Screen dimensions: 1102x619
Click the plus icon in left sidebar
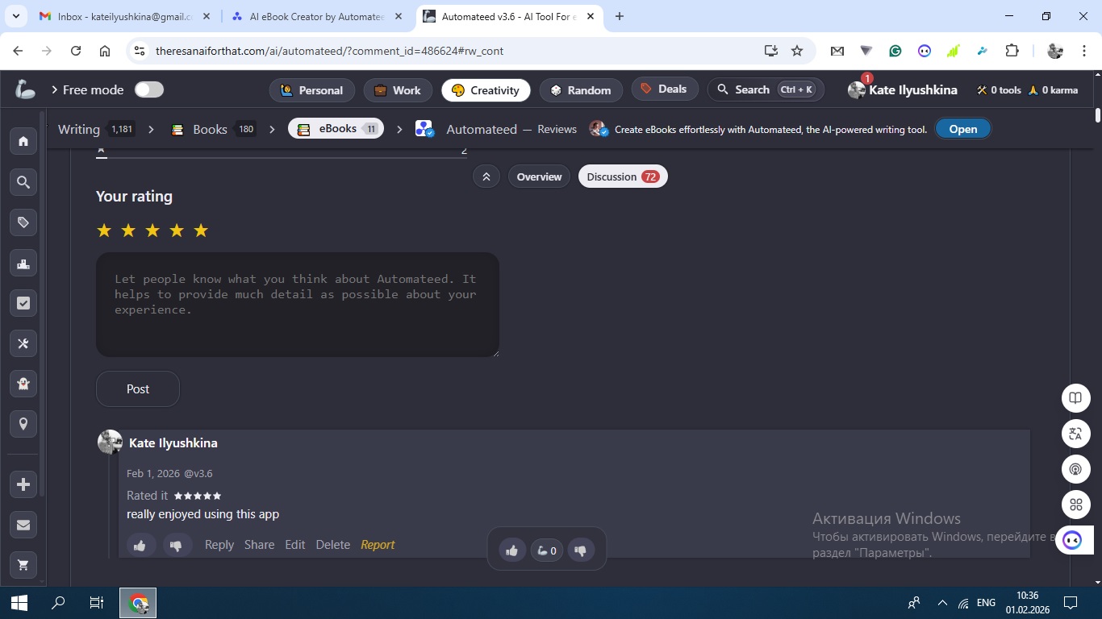pyautogui.click(x=23, y=484)
